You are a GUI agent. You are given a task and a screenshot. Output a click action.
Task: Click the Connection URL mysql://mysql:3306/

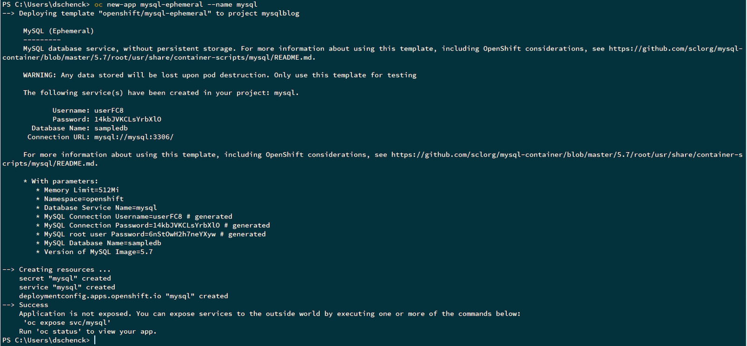[134, 137]
